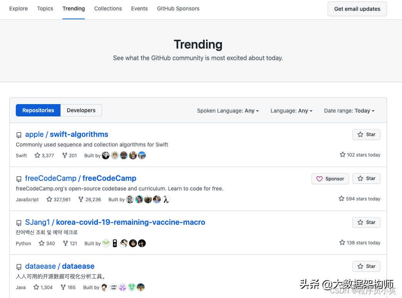Click second contributor avatar in korea-covid macro row
This screenshot has width=402, height=298.
115,243
